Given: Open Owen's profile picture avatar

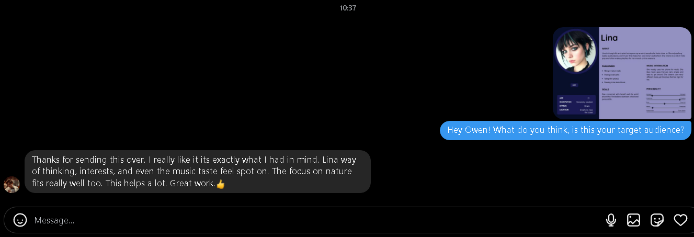Looking at the screenshot, I should [12, 184].
